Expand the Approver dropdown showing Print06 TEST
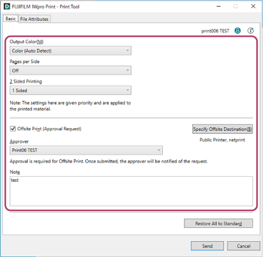The height and width of the screenshot is (257, 263). (x=86, y=150)
